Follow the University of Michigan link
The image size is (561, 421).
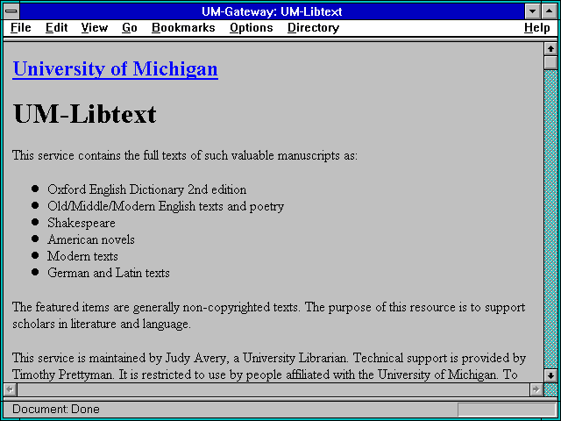pyautogui.click(x=115, y=69)
